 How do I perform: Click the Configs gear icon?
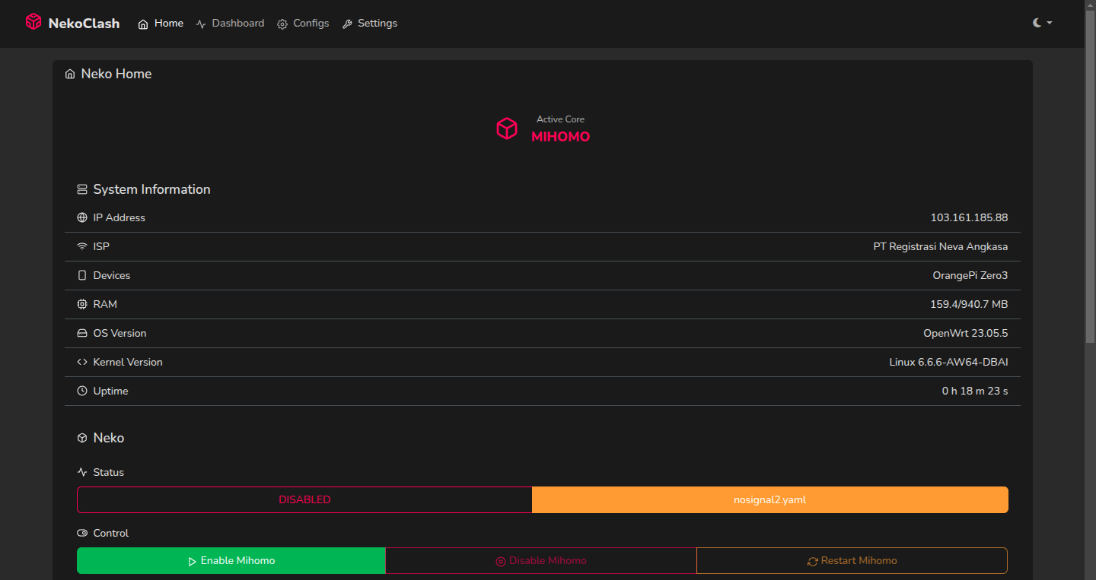coord(282,24)
